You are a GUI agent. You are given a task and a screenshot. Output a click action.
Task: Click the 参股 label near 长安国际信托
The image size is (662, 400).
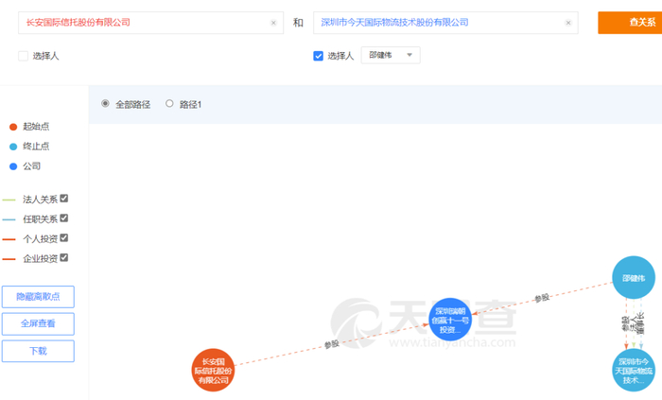[x=332, y=344]
